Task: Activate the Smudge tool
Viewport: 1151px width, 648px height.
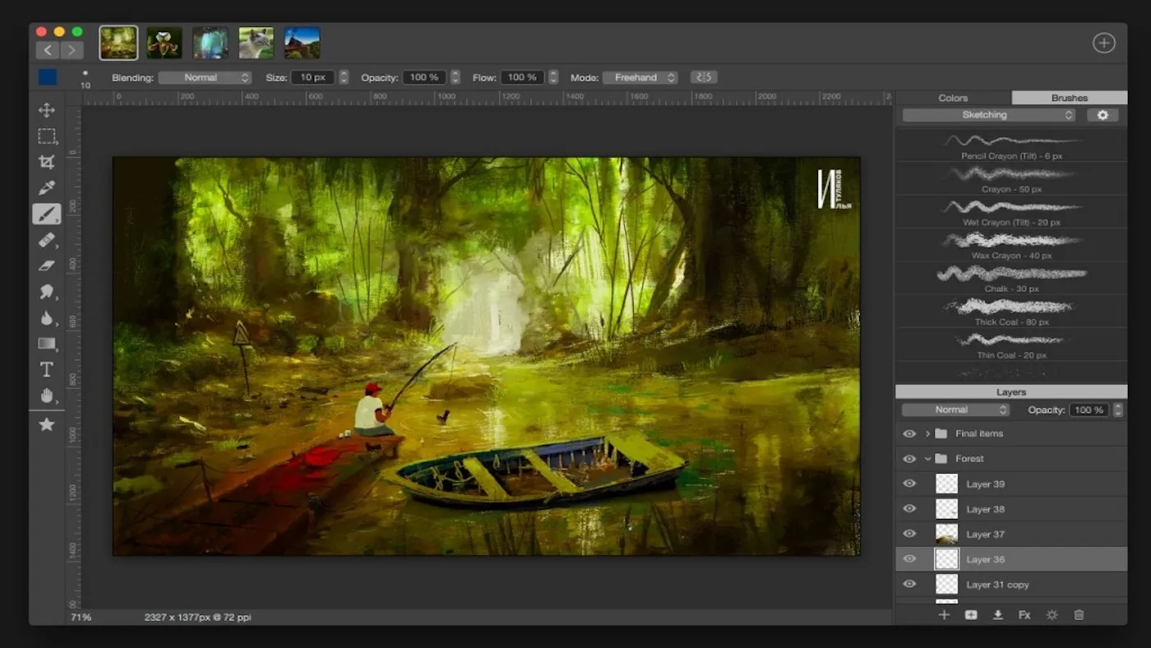Action: (x=47, y=292)
